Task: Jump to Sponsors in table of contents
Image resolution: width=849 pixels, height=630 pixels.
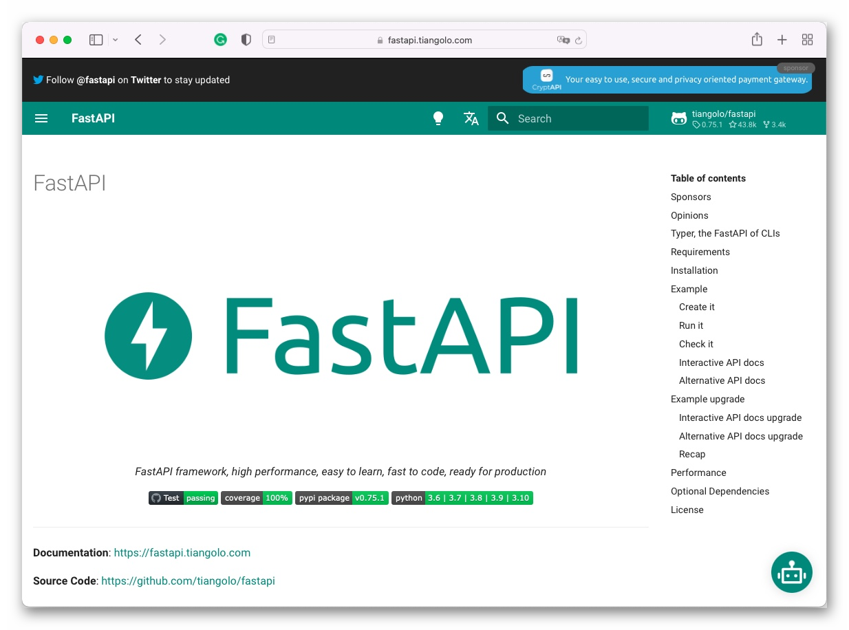Action: tap(691, 197)
